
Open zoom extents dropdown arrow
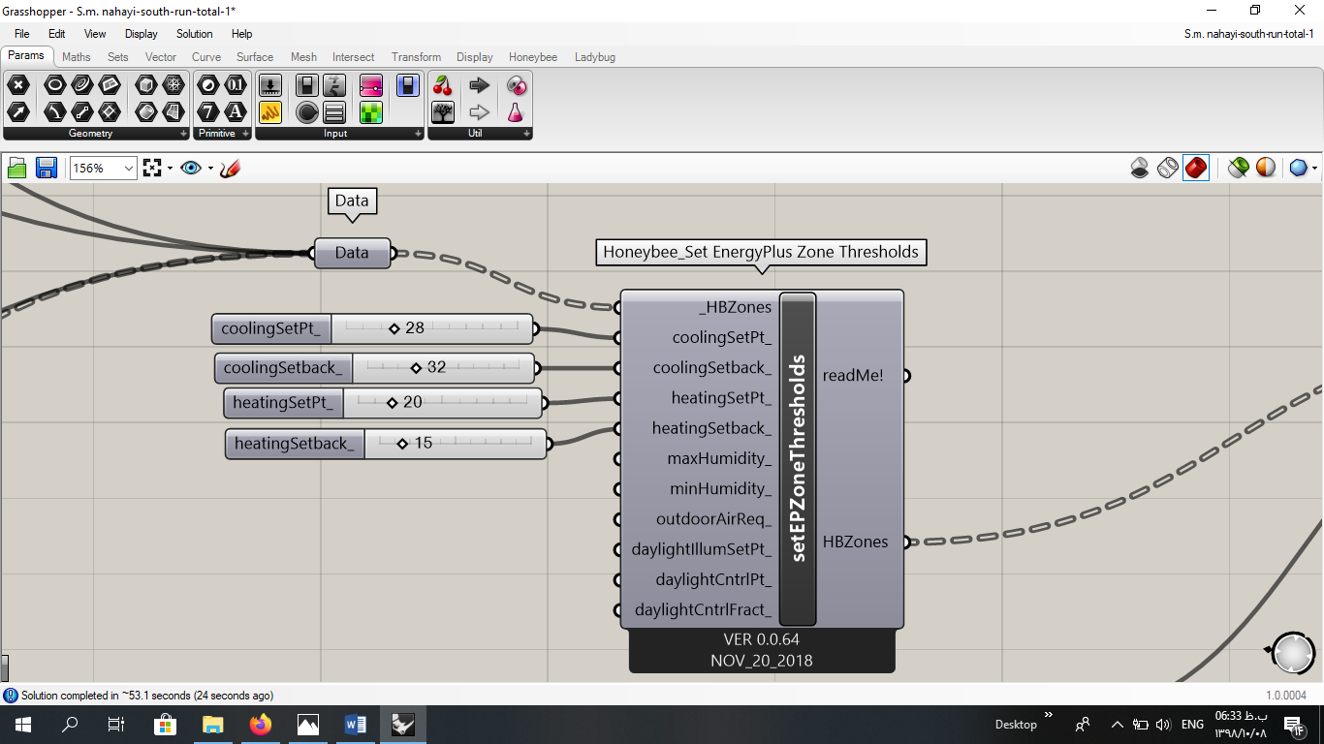(170, 169)
